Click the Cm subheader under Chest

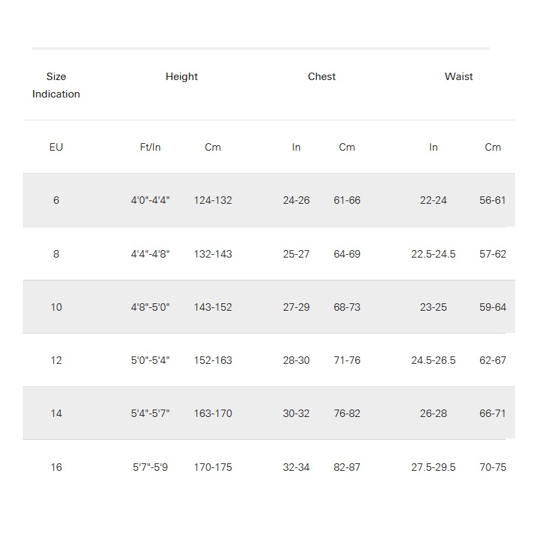click(347, 147)
